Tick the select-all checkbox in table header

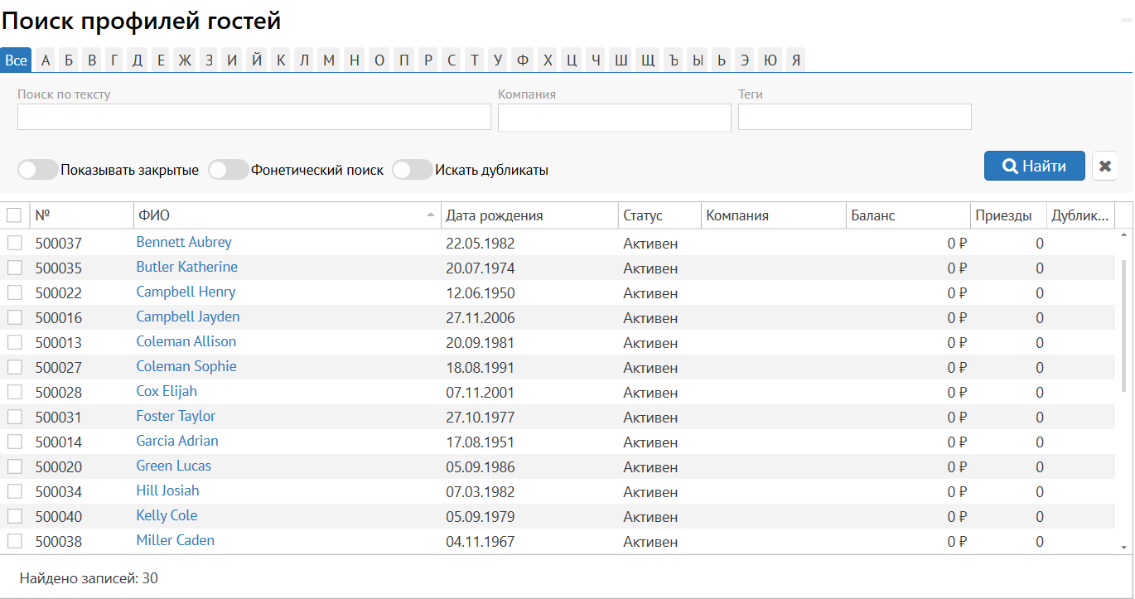tap(14, 215)
